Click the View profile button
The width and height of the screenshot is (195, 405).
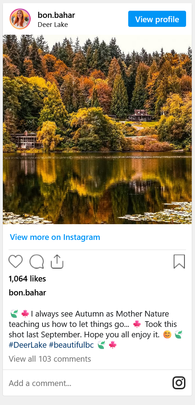157,19
